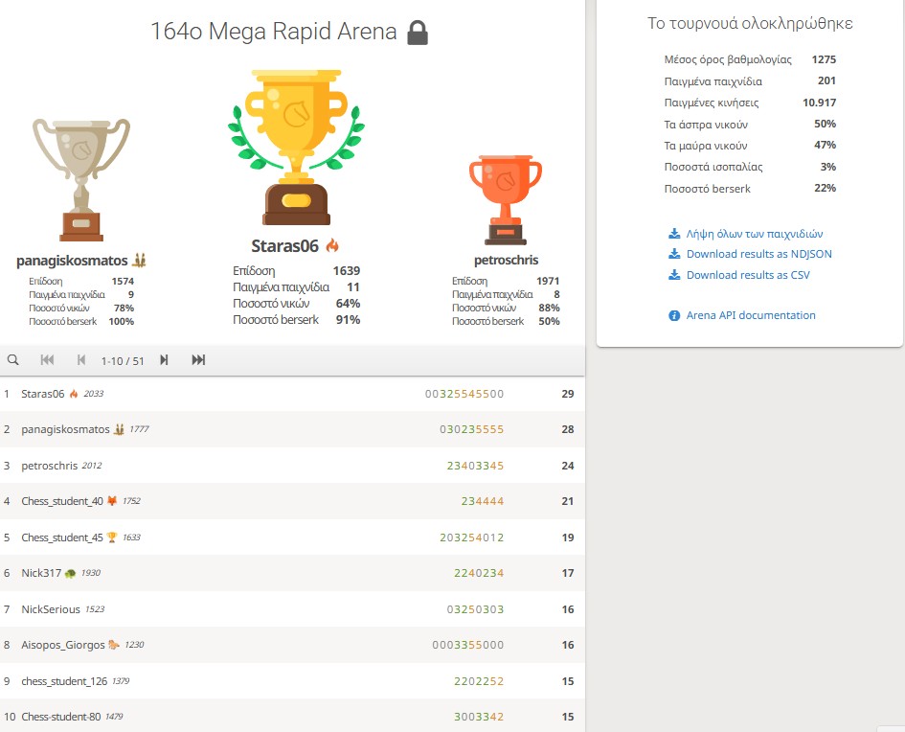Click Ποσοστό berserk value 22% in sidebar
This screenshot has width=905, height=732.
(825, 188)
